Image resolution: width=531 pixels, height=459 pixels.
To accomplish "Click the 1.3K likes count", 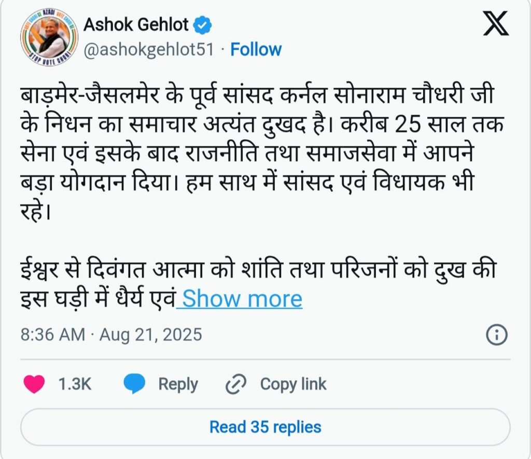I will click(x=75, y=384).
